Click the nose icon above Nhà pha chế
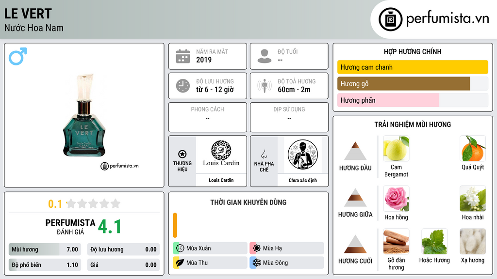Screen dimensions: 497x279 point(264,154)
